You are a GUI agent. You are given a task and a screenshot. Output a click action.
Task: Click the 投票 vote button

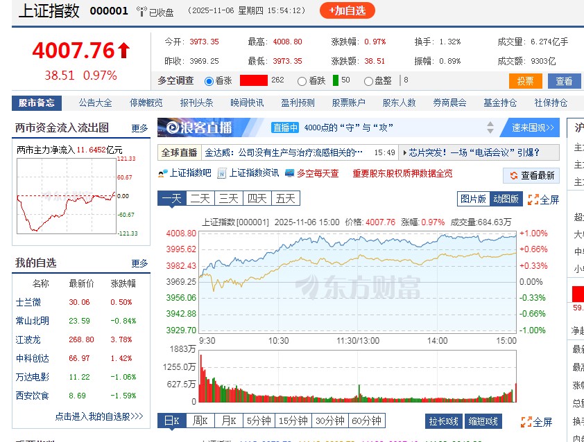point(525,81)
